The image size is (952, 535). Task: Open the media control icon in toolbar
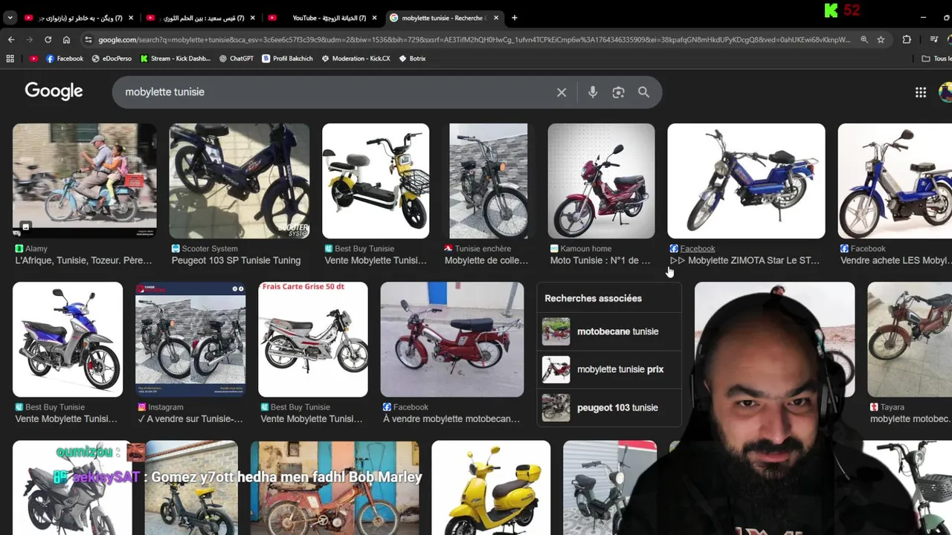coord(934,39)
